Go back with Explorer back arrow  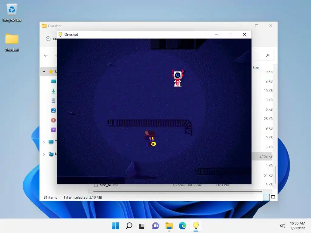click(46, 55)
